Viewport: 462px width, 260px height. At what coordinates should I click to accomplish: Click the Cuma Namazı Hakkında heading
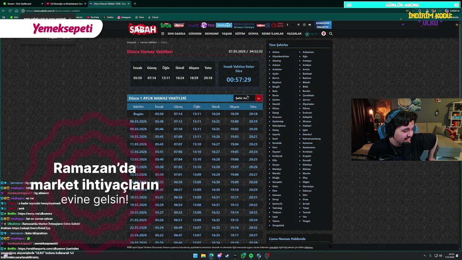[287, 239]
